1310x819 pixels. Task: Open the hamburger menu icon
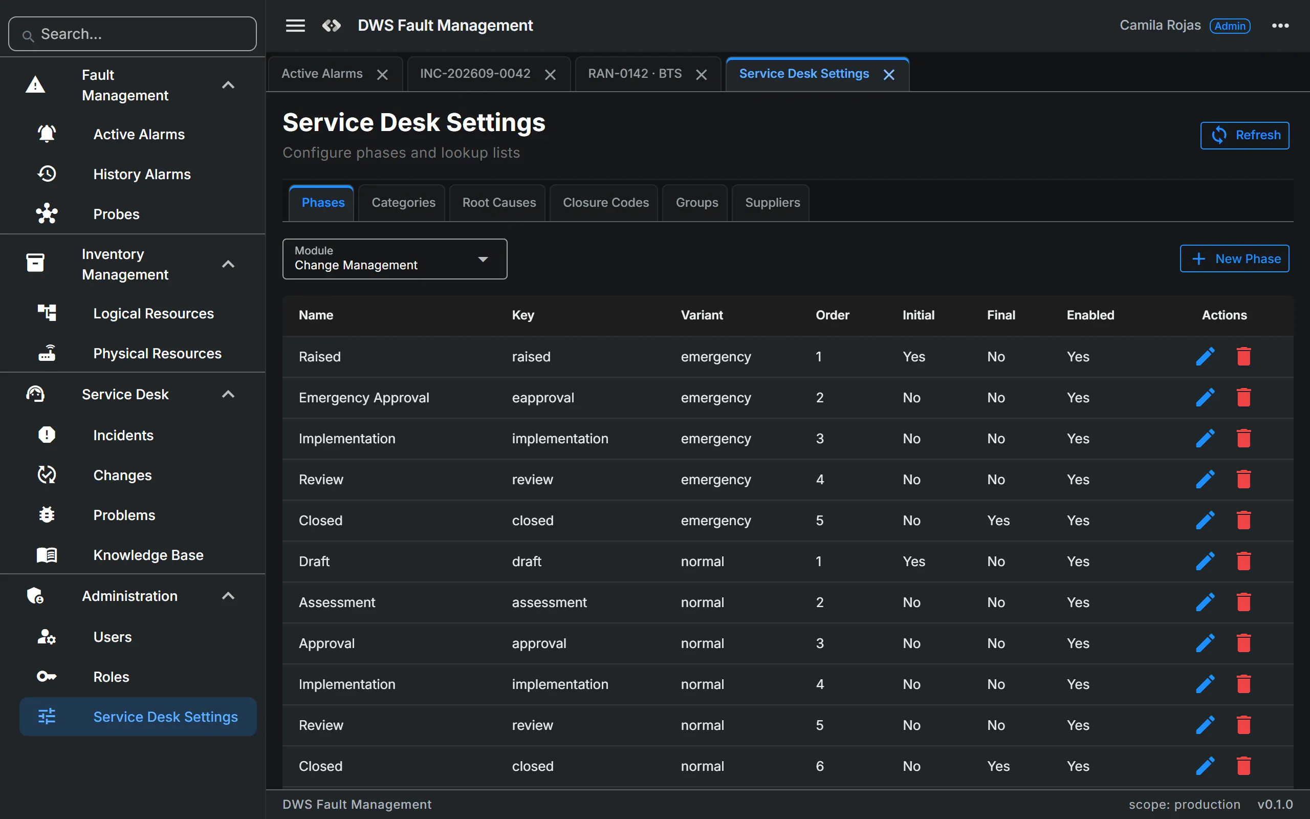[295, 26]
